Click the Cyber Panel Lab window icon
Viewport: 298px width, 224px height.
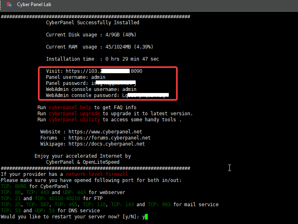pos(9,5)
